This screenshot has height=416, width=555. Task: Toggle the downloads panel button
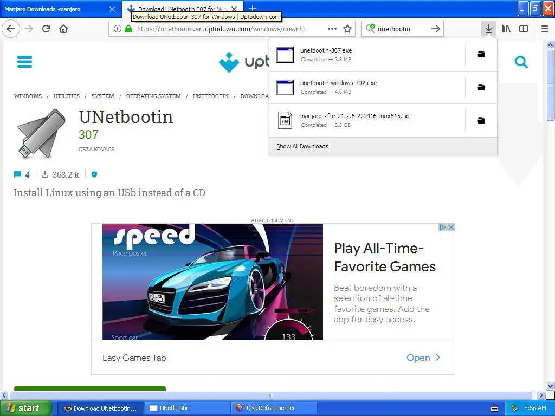489,29
